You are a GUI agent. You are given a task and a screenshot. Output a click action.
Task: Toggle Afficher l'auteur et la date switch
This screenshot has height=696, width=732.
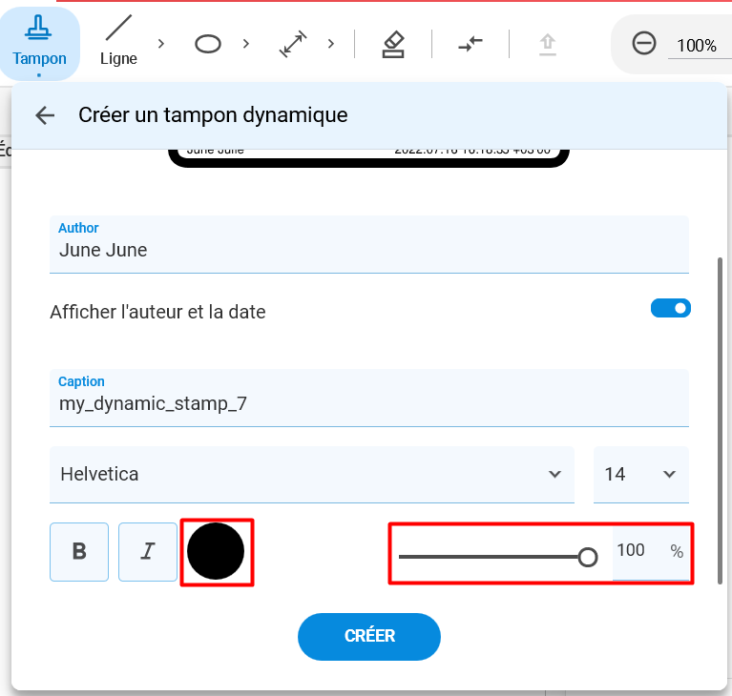click(670, 308)
